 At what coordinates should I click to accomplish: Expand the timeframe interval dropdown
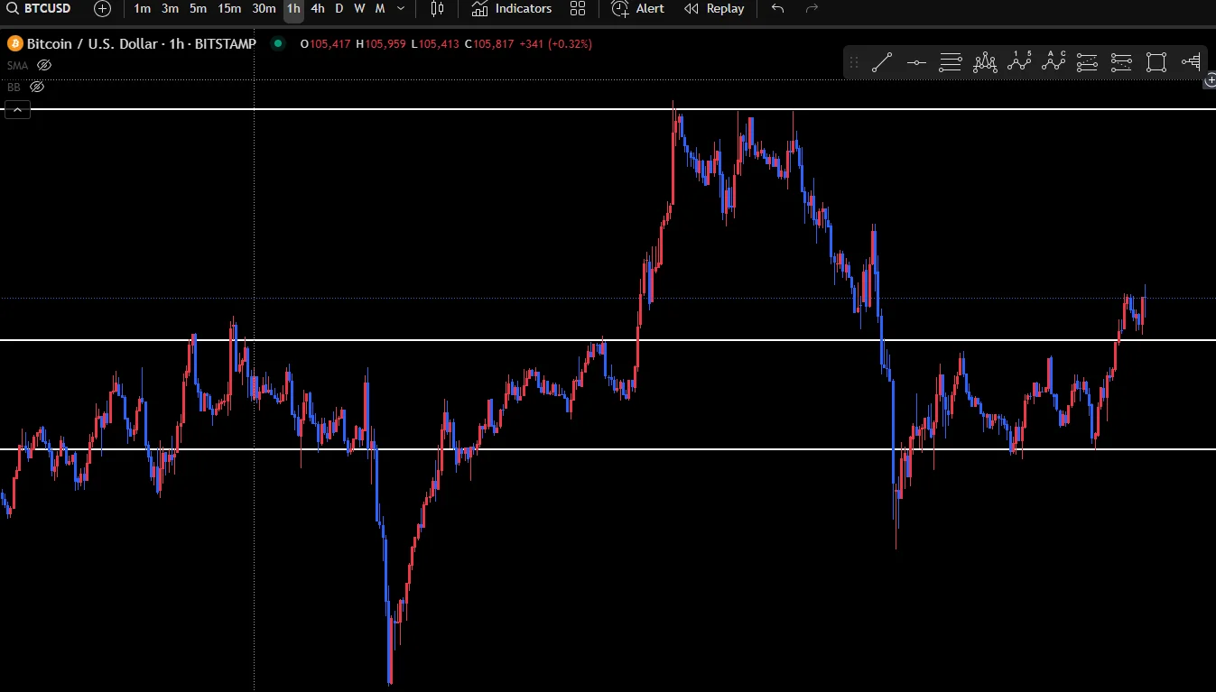(401, 9)
